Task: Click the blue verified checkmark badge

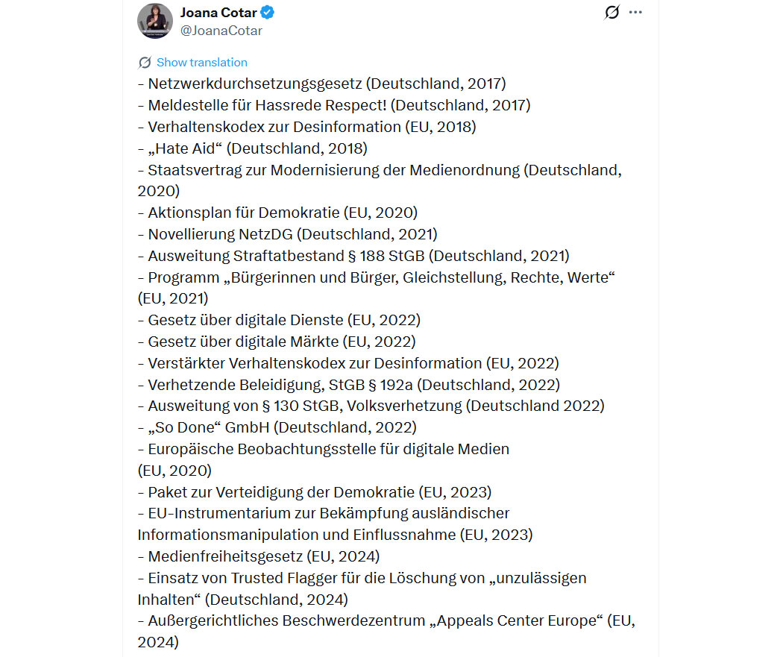Action: (266, 13)
